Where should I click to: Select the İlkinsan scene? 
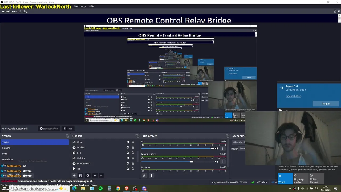pos(35,148)
